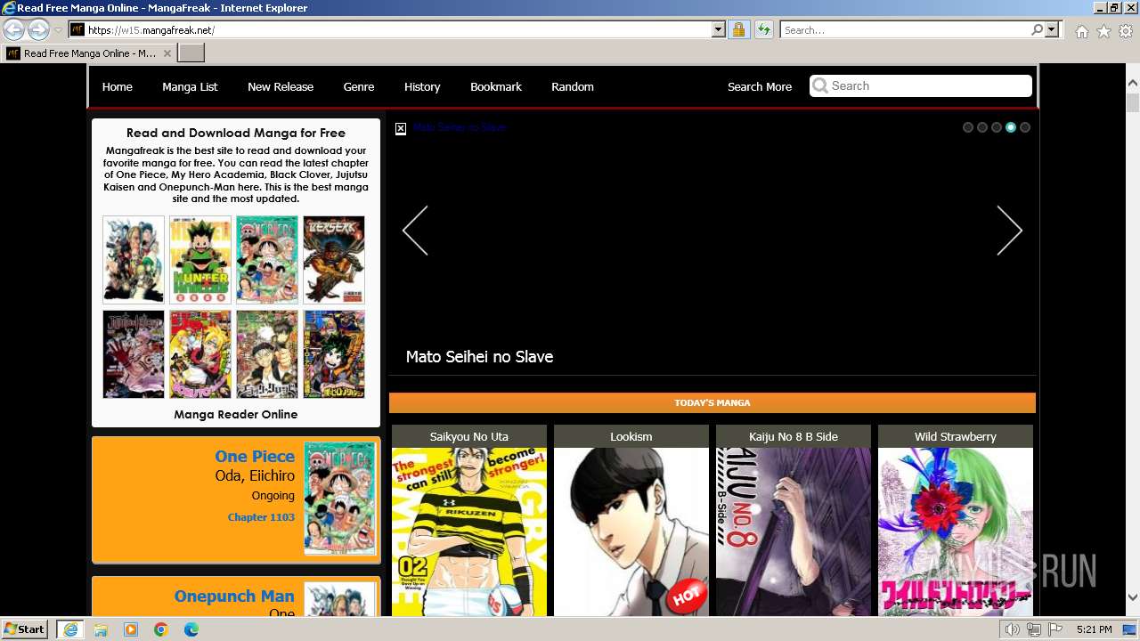Click the IE search magnifier icon
Screen dimensions: 1140x641
(1037, 29)
